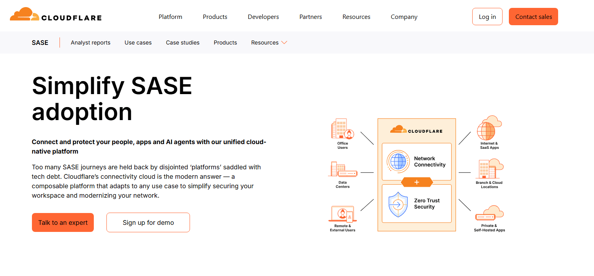Image resolution: width=594 pixels, height=276 pixels.
Task: Click the Zero Trust Security shield icon
Action: (x=398, y=204)
